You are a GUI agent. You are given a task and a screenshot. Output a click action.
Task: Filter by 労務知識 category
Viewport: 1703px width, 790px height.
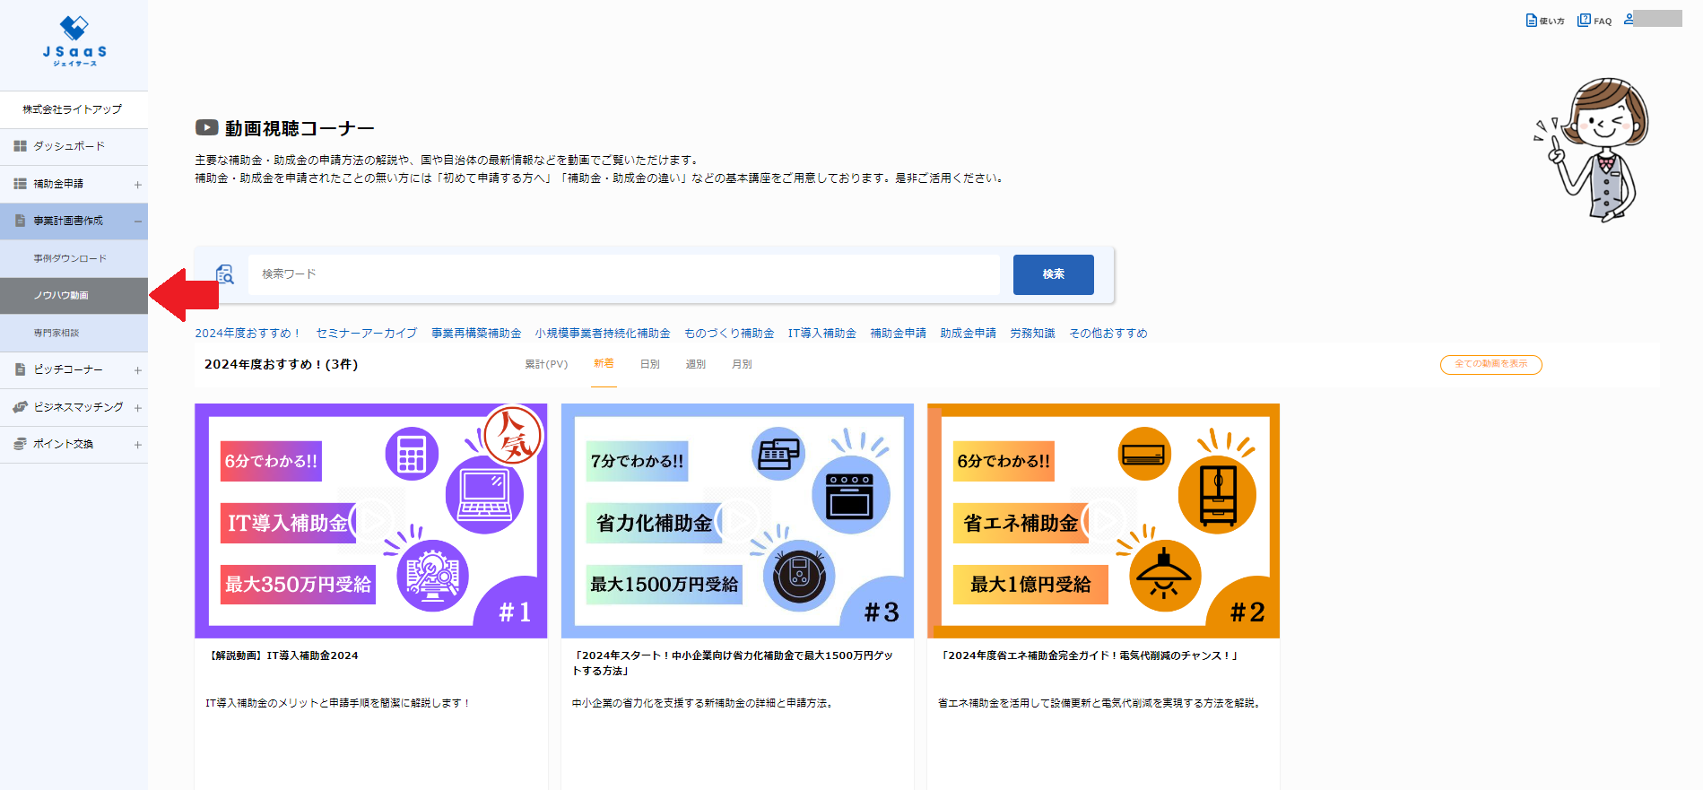(x=1033, y=334)
